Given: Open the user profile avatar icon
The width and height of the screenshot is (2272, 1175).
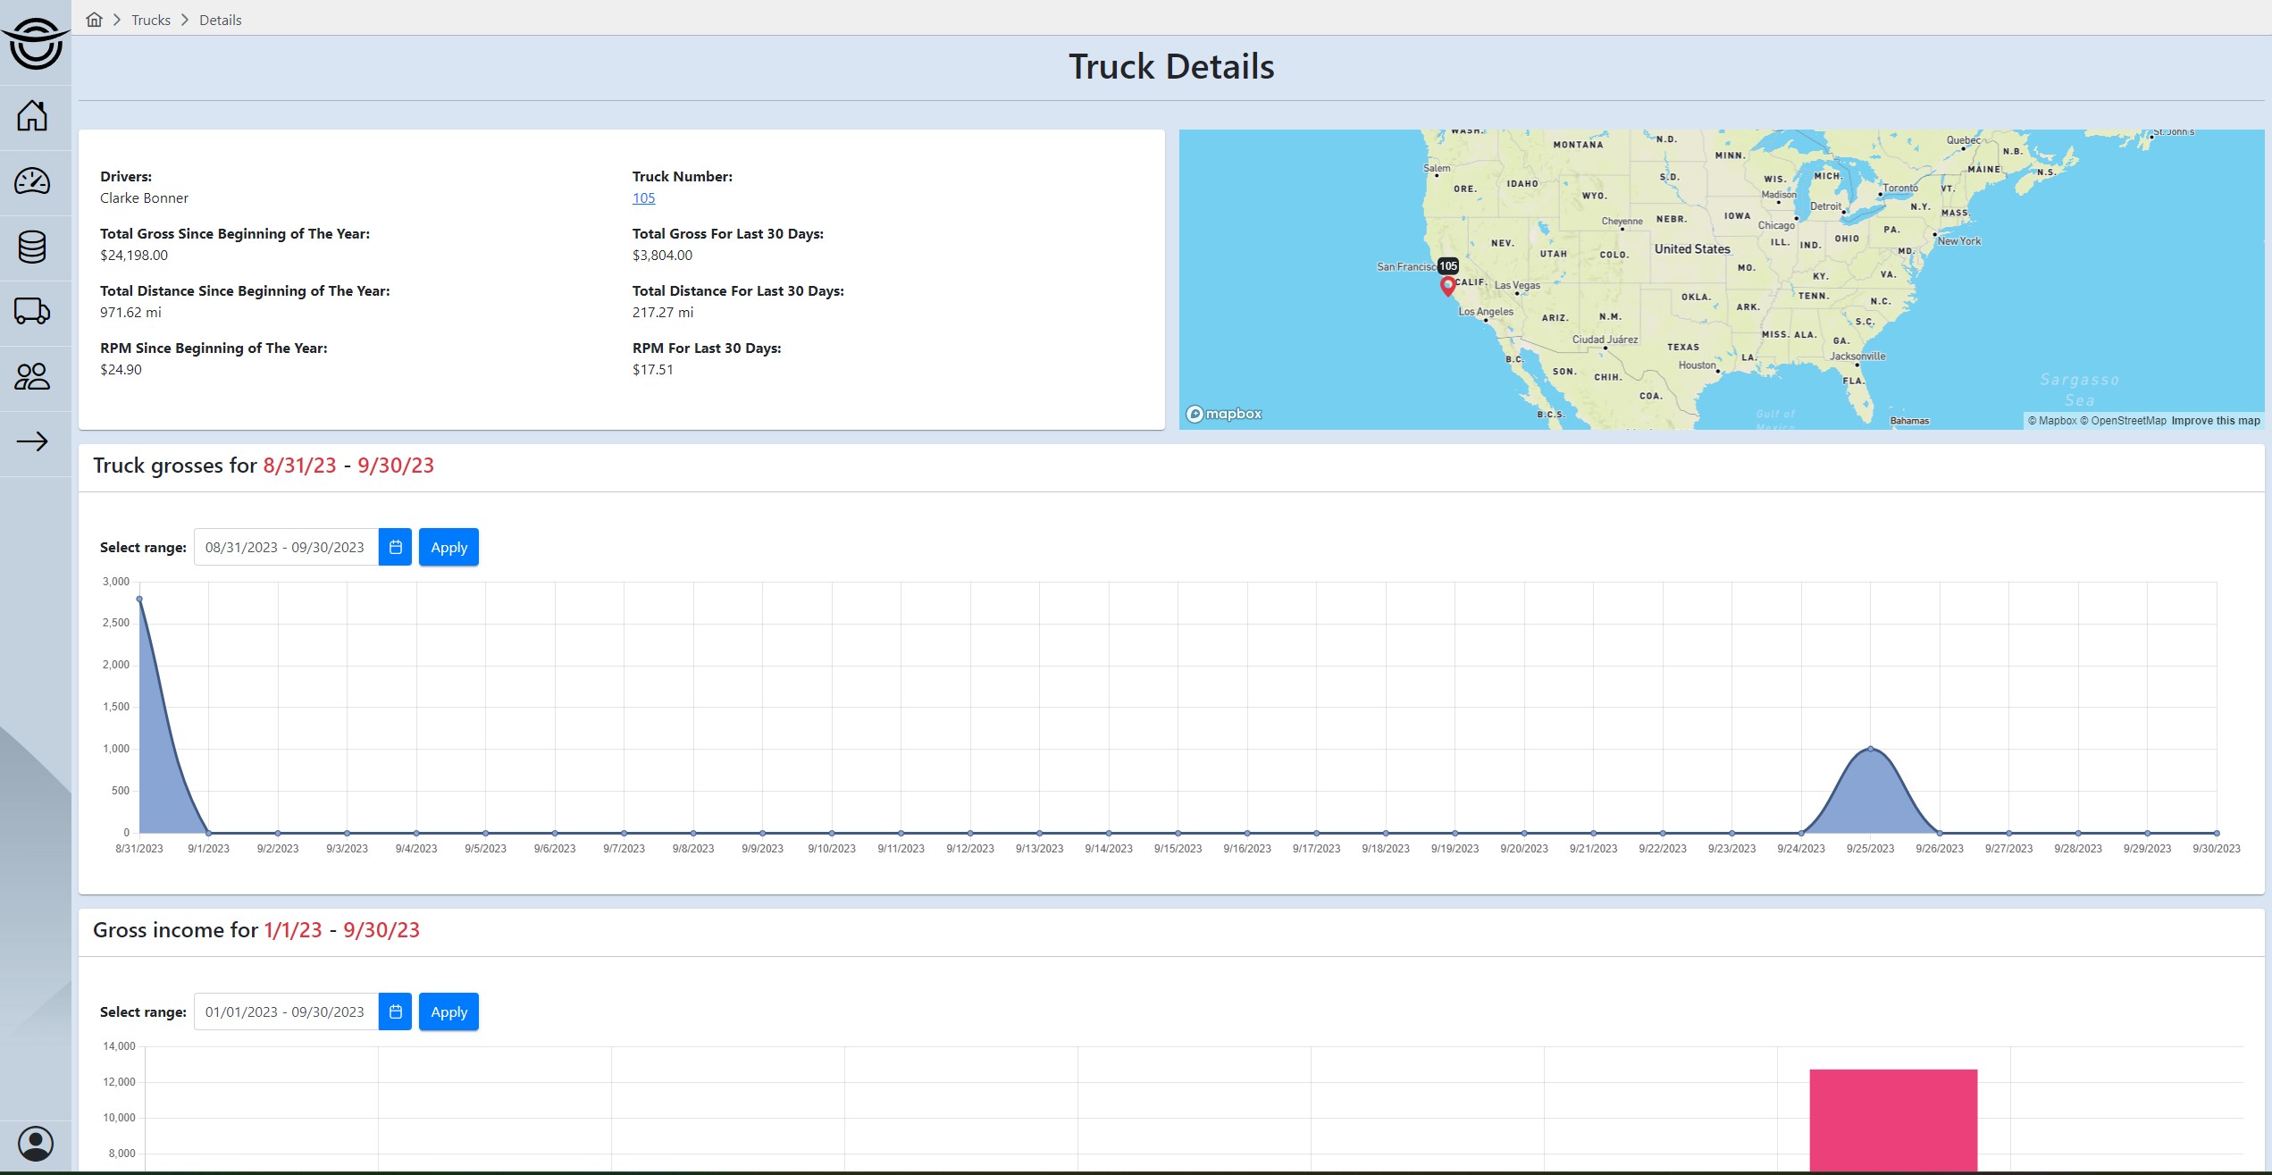Looking at the screenshot, I should coord(36,1143).
